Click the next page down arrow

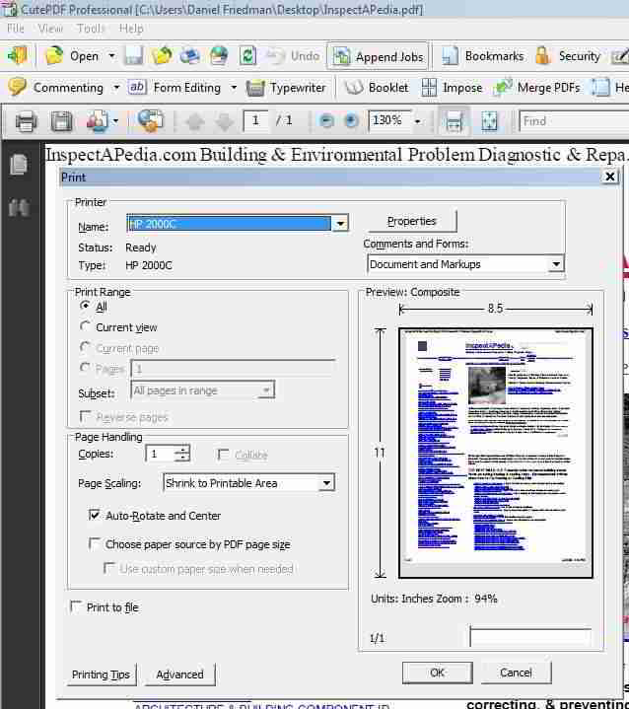point(225,121)
